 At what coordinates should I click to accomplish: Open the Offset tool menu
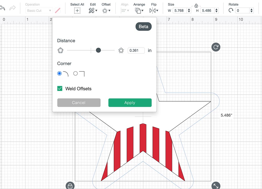[106, 11]
